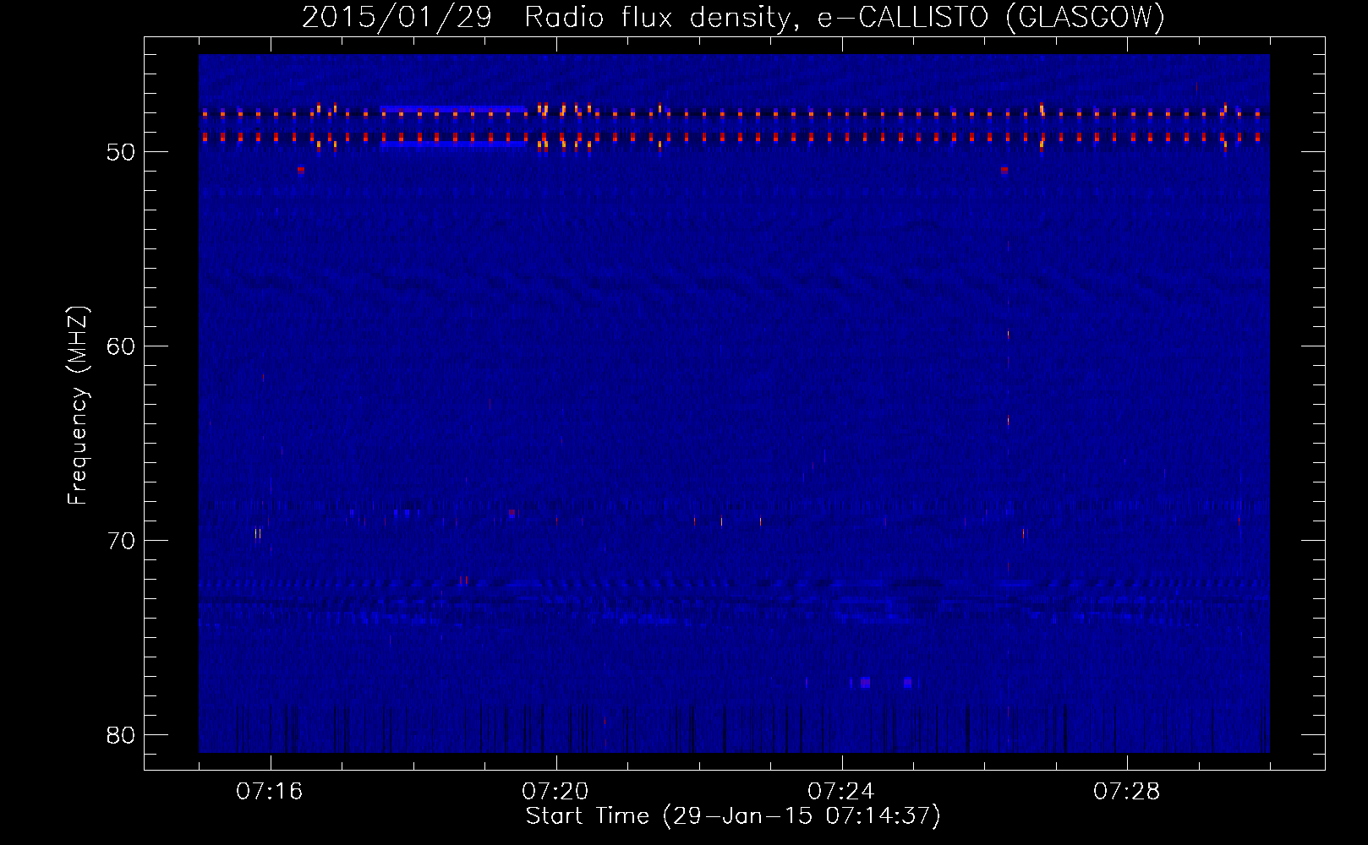The image size is (1368, 845).
Task: Click the 60 MHz frequency tick label
Action: [121, 346]
